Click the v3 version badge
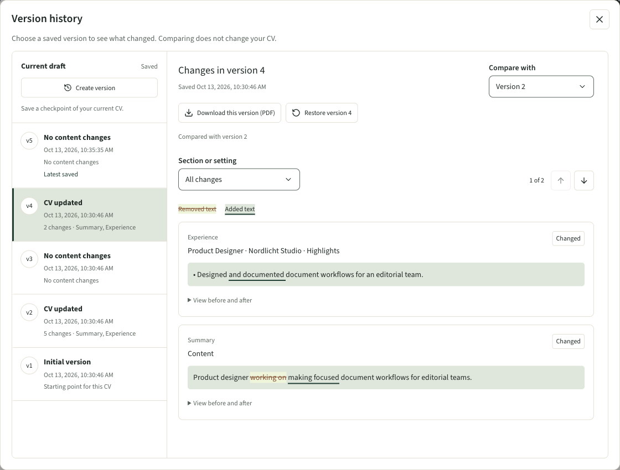620x470 pixels. pyautogui.click(x=29, y=259)
